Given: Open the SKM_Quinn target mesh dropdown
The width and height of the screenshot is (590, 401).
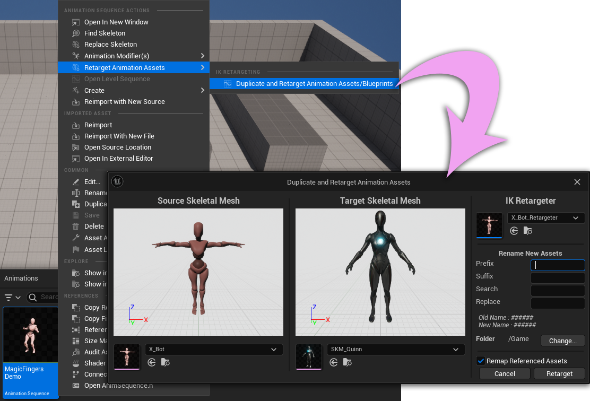Looking at the screenshot, I should coord(396,350).
